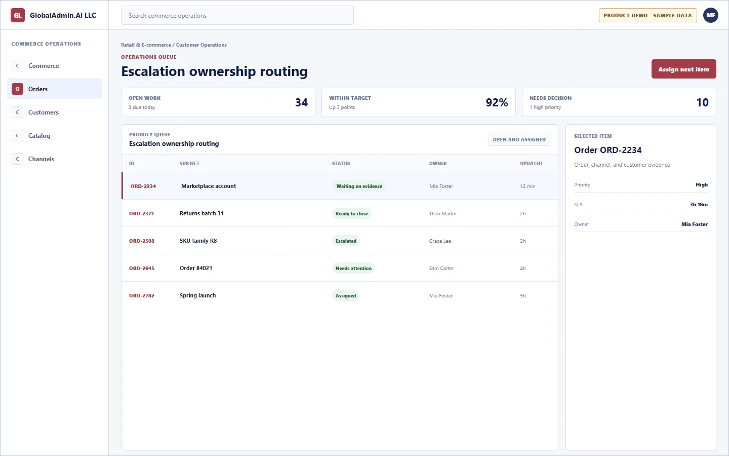Click the Order ORD-2234 detail heading
Screen dimensions: 729x456
607,150
